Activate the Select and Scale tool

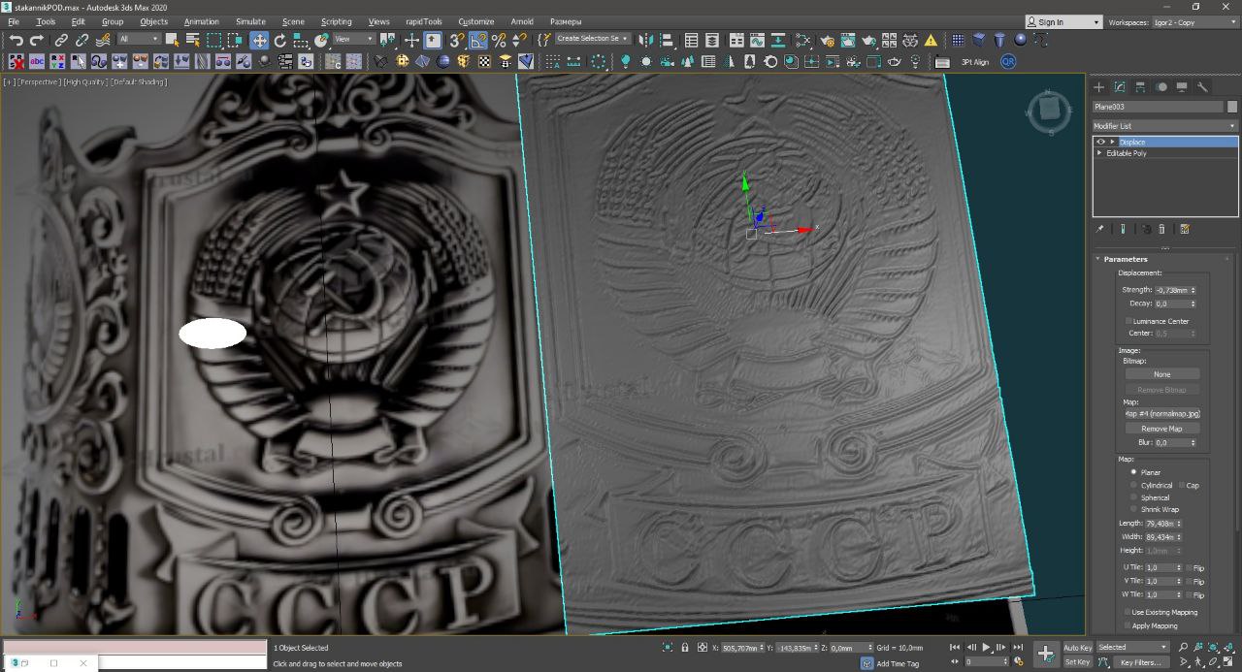302,40
